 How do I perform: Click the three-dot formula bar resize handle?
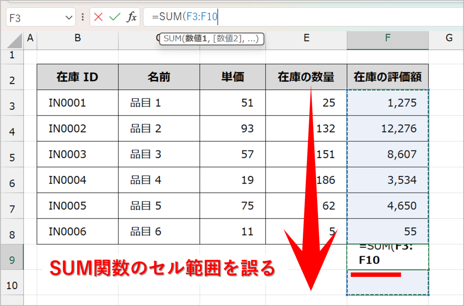pos(82,17)
